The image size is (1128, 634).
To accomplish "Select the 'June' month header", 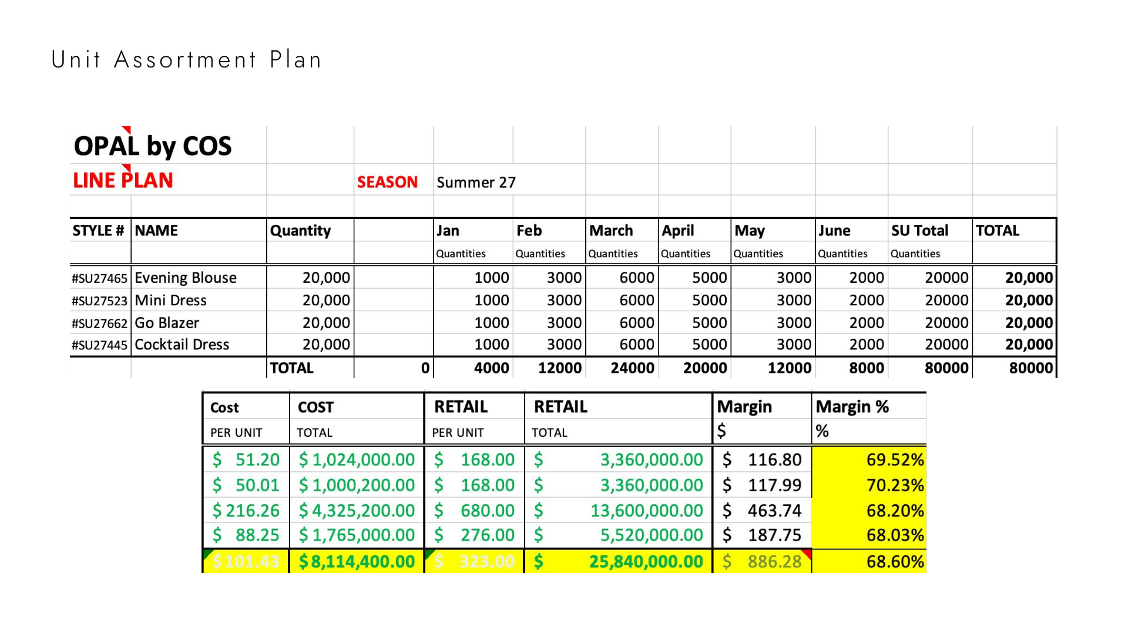I will coord(834,230).
